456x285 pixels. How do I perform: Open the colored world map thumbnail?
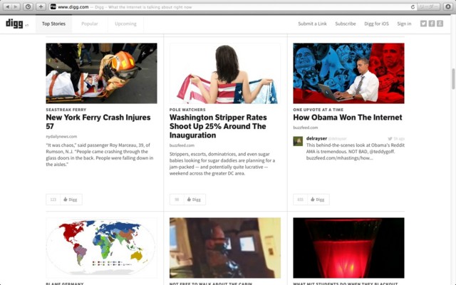click(x=101, y=248)
